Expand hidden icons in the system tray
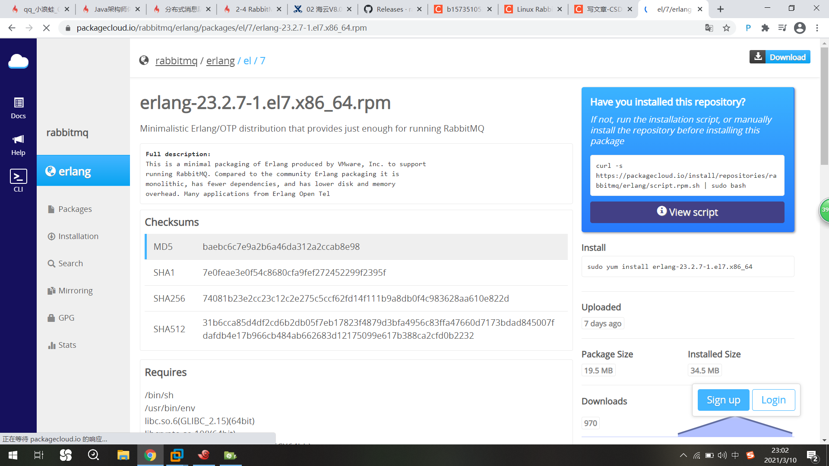The width and height of the screenshot is (829, 466). click(683, 455)
